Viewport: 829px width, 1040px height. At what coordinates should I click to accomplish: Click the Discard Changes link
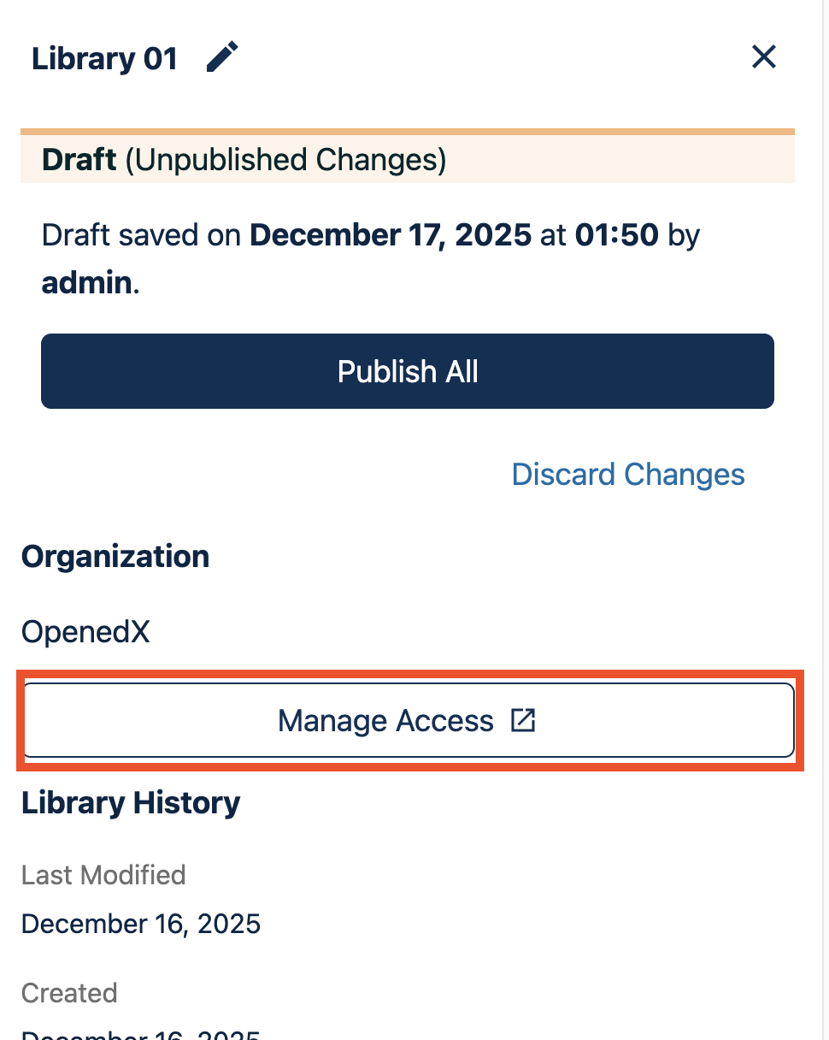[628, 474]
